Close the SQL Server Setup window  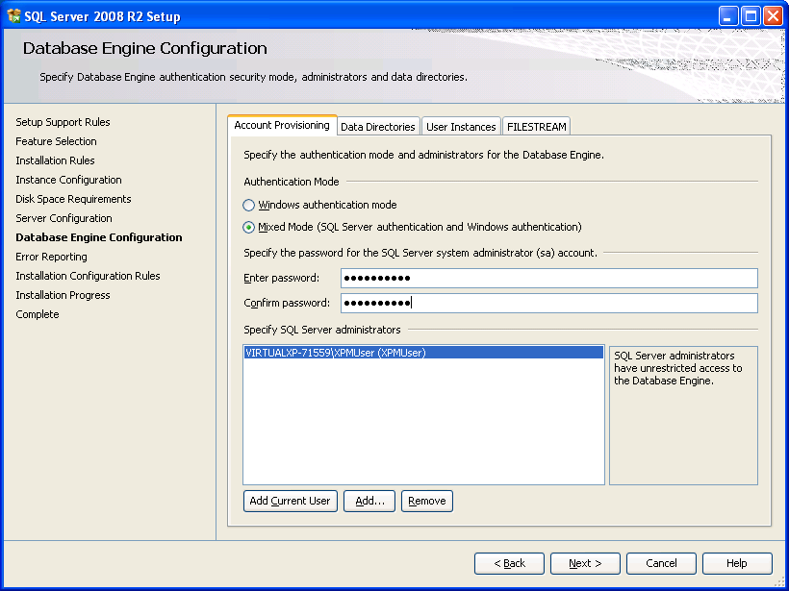(773, 15)
